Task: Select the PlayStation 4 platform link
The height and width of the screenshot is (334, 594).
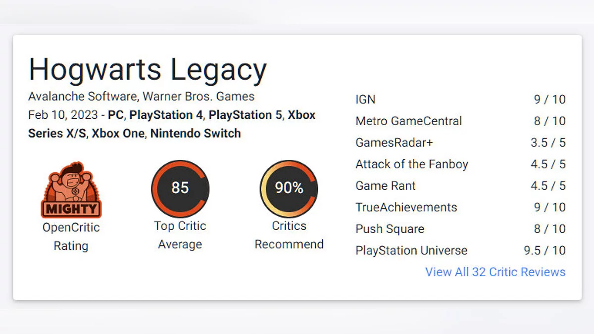Action: tap(166, 115)
